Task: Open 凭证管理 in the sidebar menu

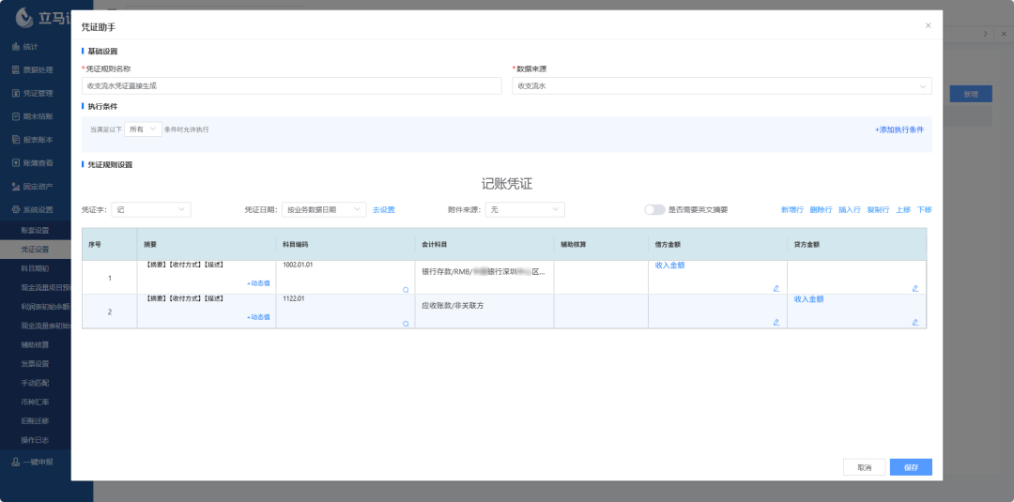Action: click(x=38, y=93)
